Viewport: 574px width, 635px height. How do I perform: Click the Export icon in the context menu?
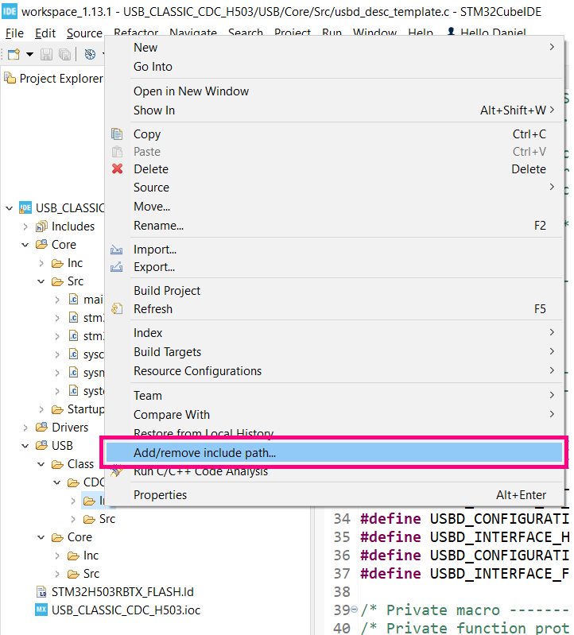118,267
